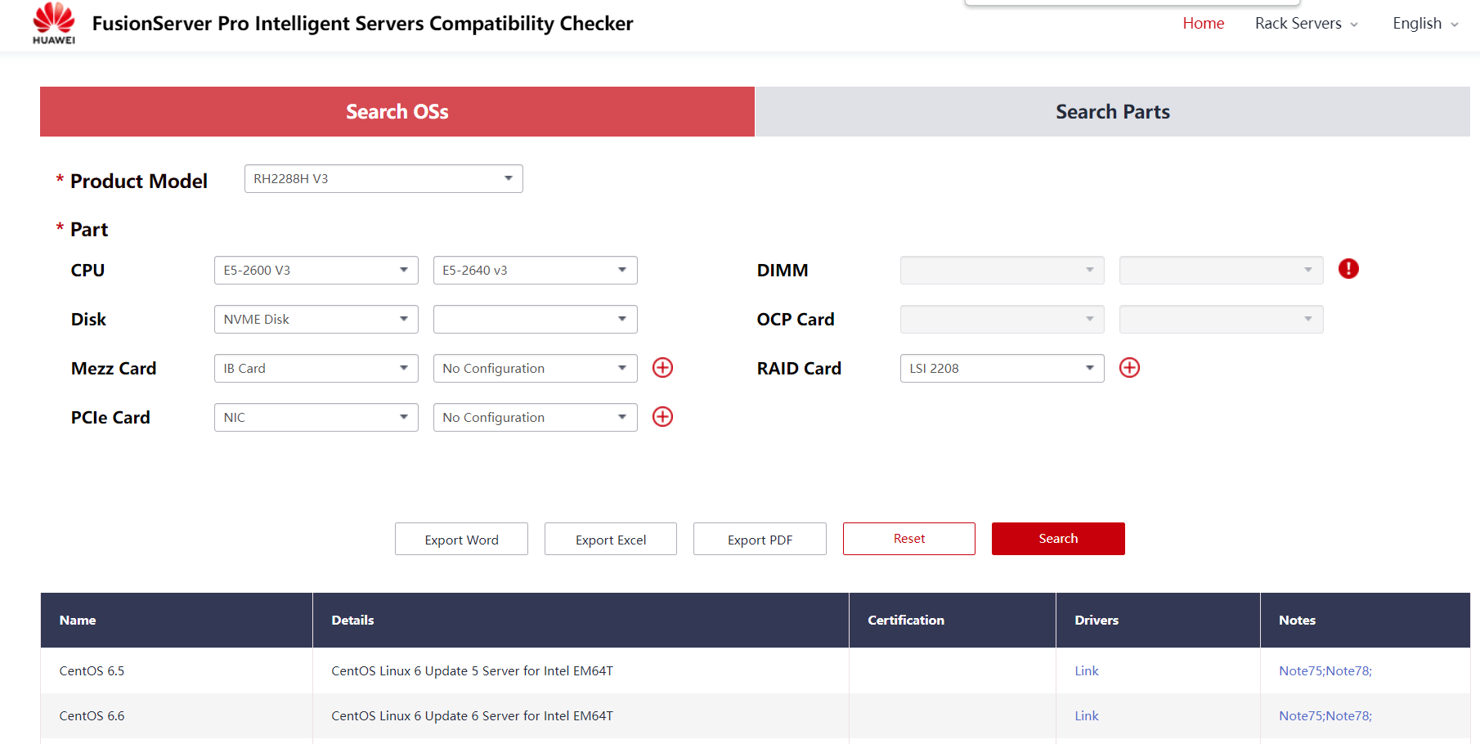Click the Huawei logo
Image resolution: width=1480 pixels, height=744 pixels.
(54, 23)
